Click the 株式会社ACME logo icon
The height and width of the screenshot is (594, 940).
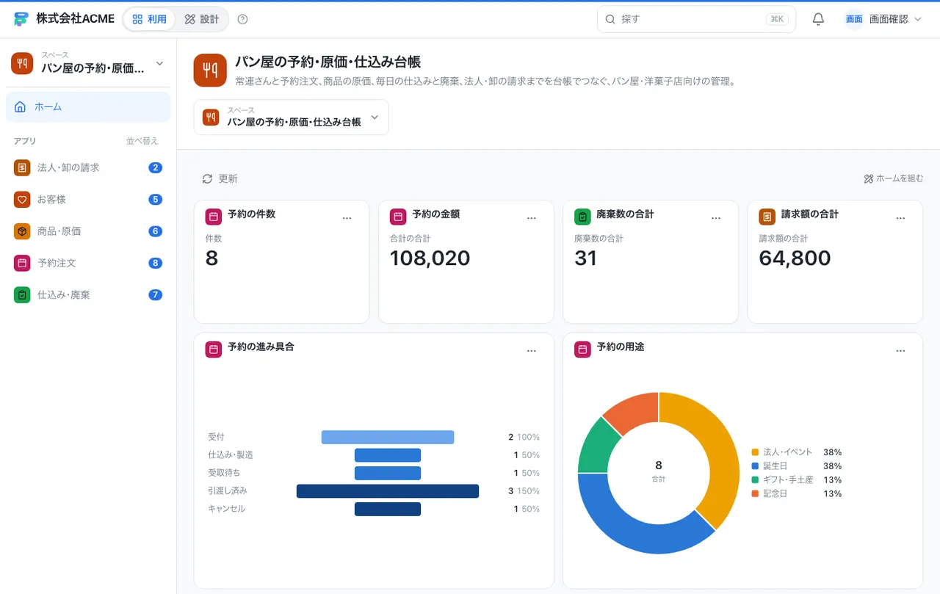(x=21, y=19)
